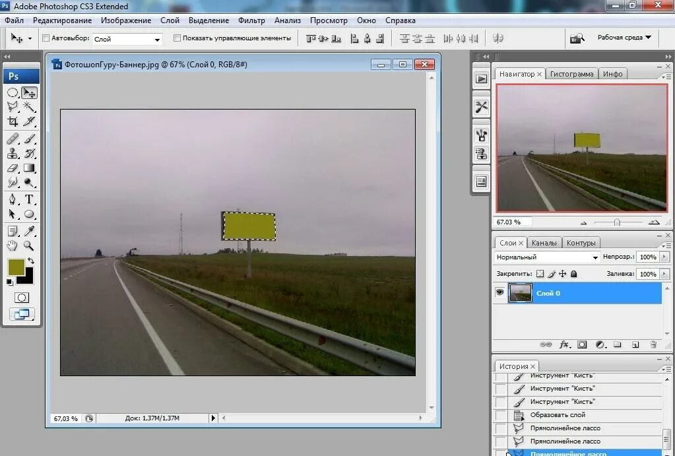Add a layer mask
Viewport: 675px width, 456px height.
coord(582,344)
